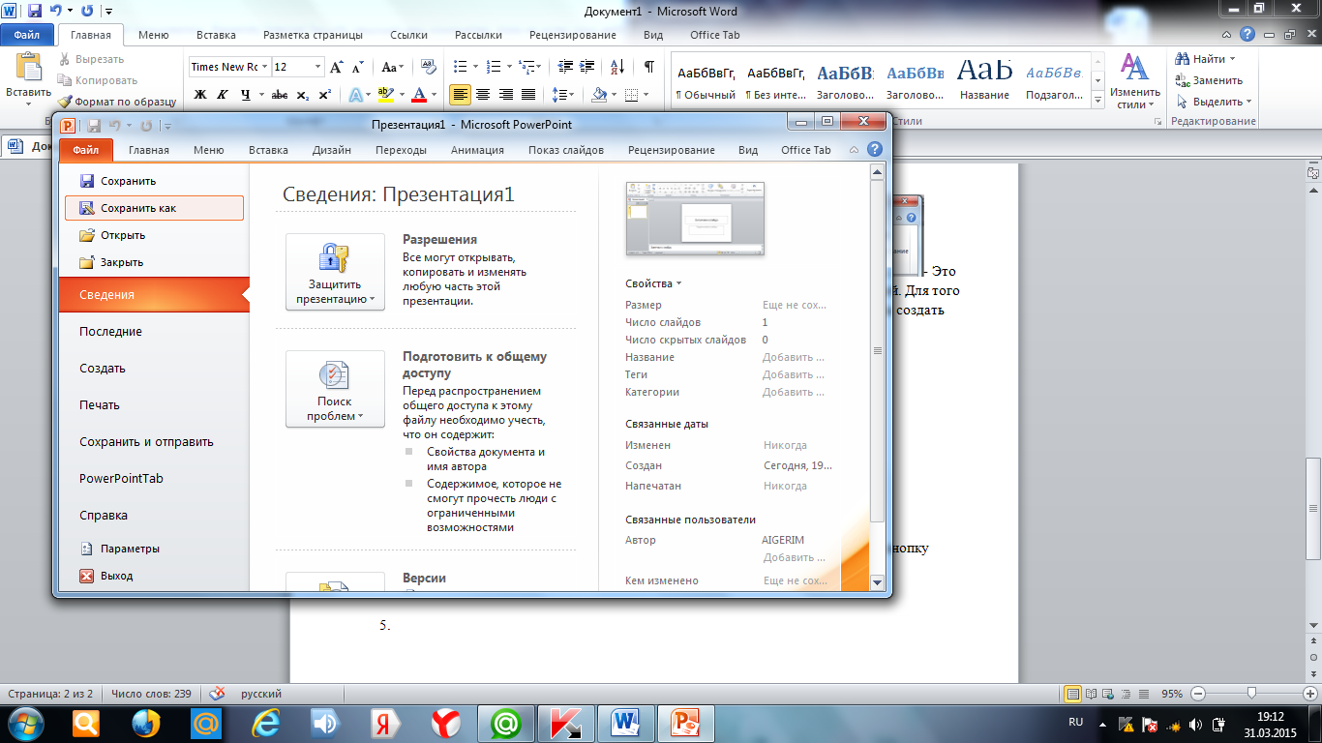Decrease font size in Word ribbon
The width and height of the screenshot is (1322, 743).
357,67
